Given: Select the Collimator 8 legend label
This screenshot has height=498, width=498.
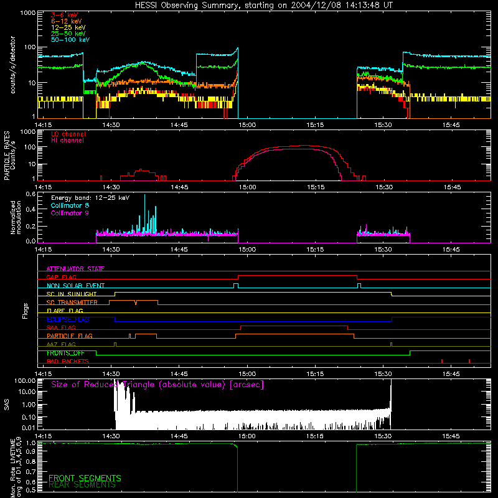Looking at the screenshot, I should pyautogui.click(x=70, y=205).
